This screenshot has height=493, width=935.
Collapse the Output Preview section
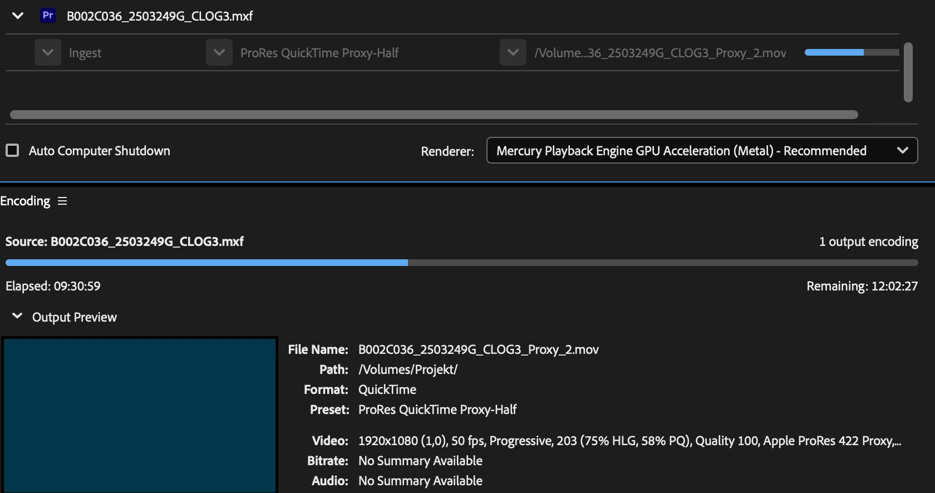pos(17,316)
